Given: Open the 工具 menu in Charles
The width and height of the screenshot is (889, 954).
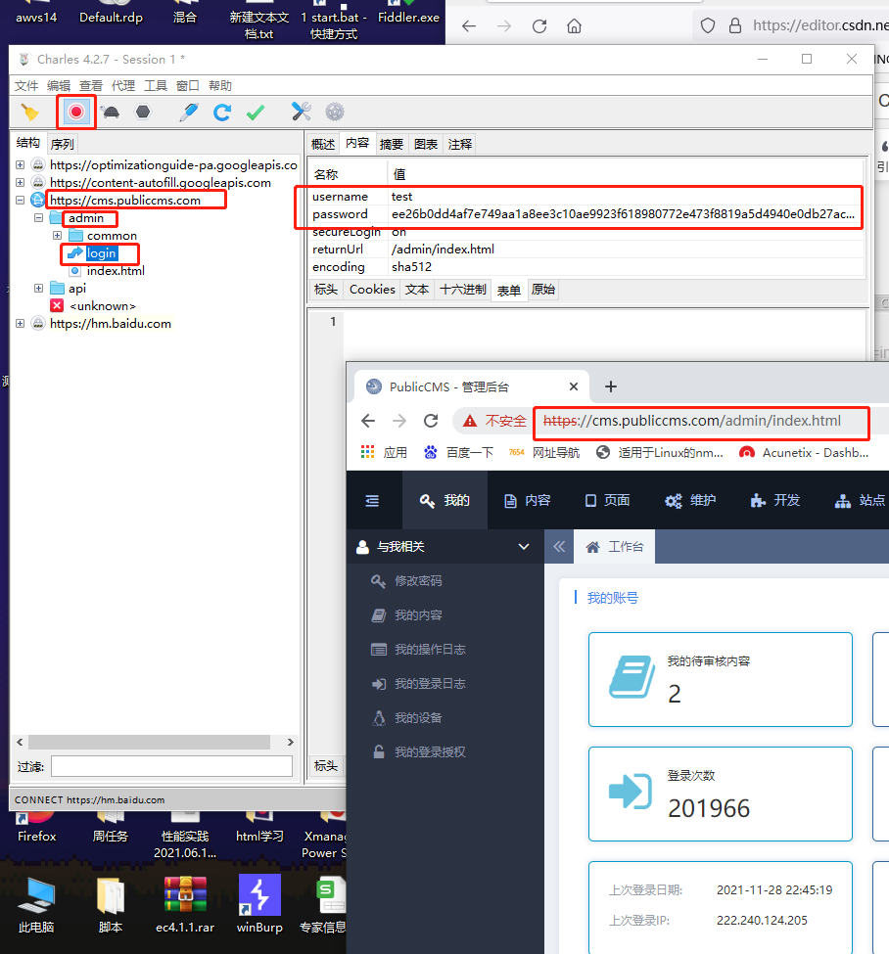Looking at the screenshot, I should coord(155,85).
